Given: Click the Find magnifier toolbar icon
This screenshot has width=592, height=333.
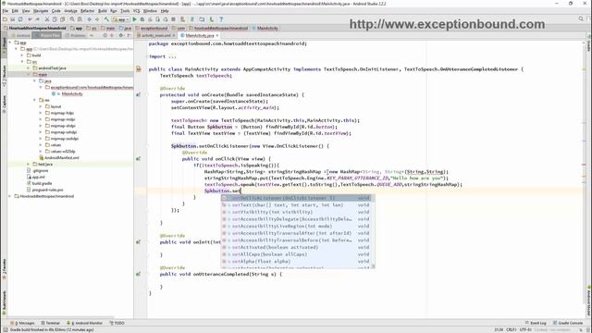Looking at the screenshot, I should coord(72,19).
